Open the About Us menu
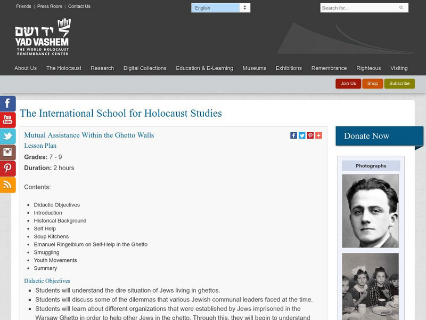426x320 pixels. pyautogui.click(x=26, y=68)
